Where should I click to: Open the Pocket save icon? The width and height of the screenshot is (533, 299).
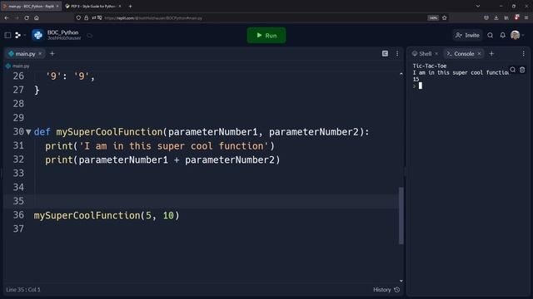point(486,18)
